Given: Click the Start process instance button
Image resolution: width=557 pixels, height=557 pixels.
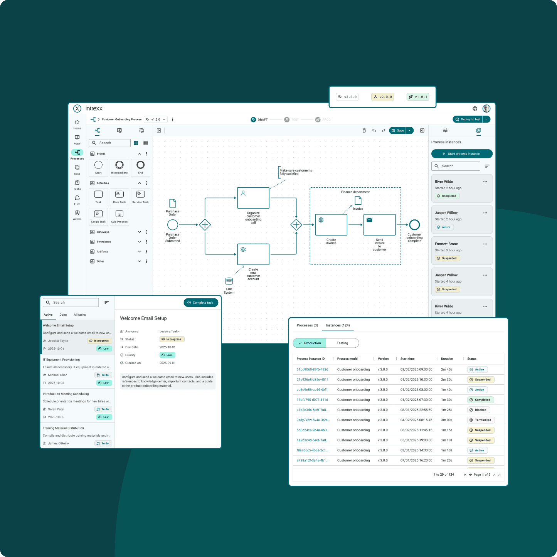Looking at the screenshot, I should 462,154.
